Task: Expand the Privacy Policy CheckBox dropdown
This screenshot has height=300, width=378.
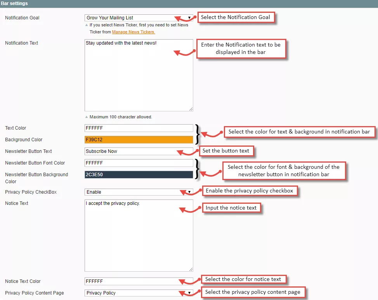Action: (x=139, y=192)
